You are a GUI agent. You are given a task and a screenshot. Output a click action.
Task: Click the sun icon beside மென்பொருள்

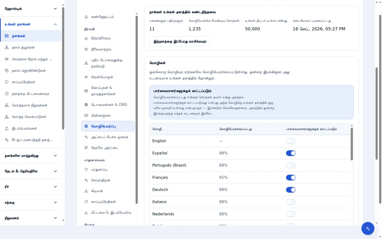(x=86, y=77)
